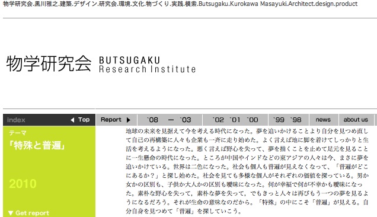Open the '99 year report
Viewport: 377px width, 217px height.
tap(279, 120)
